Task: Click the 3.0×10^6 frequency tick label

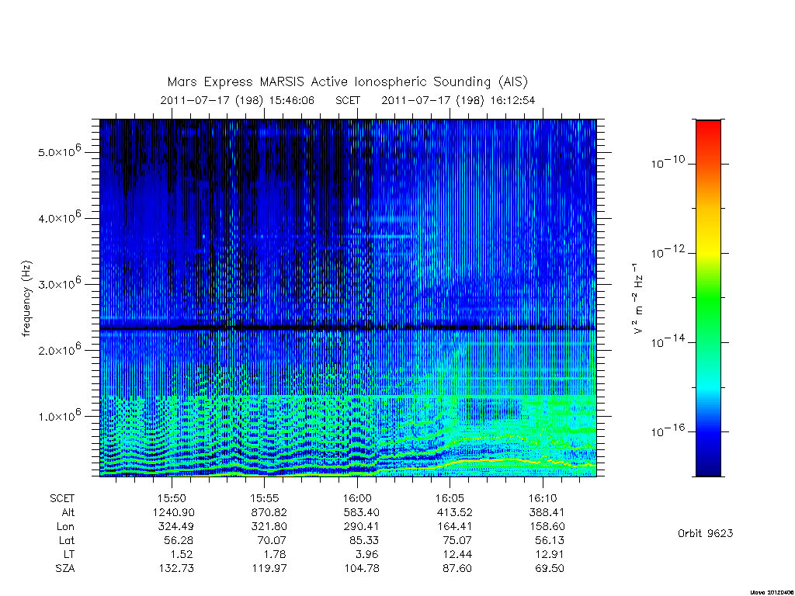Action: pyautogui.click(x=60, y=283)
